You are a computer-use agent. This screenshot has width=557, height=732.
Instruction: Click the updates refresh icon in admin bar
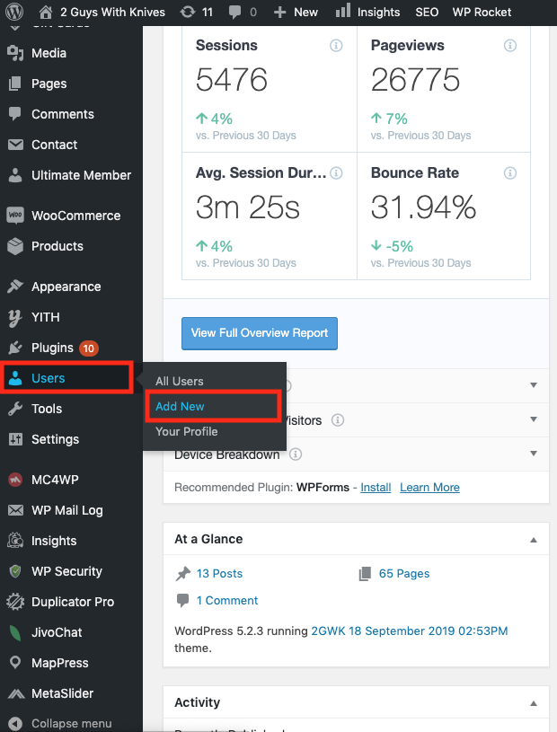187,12
